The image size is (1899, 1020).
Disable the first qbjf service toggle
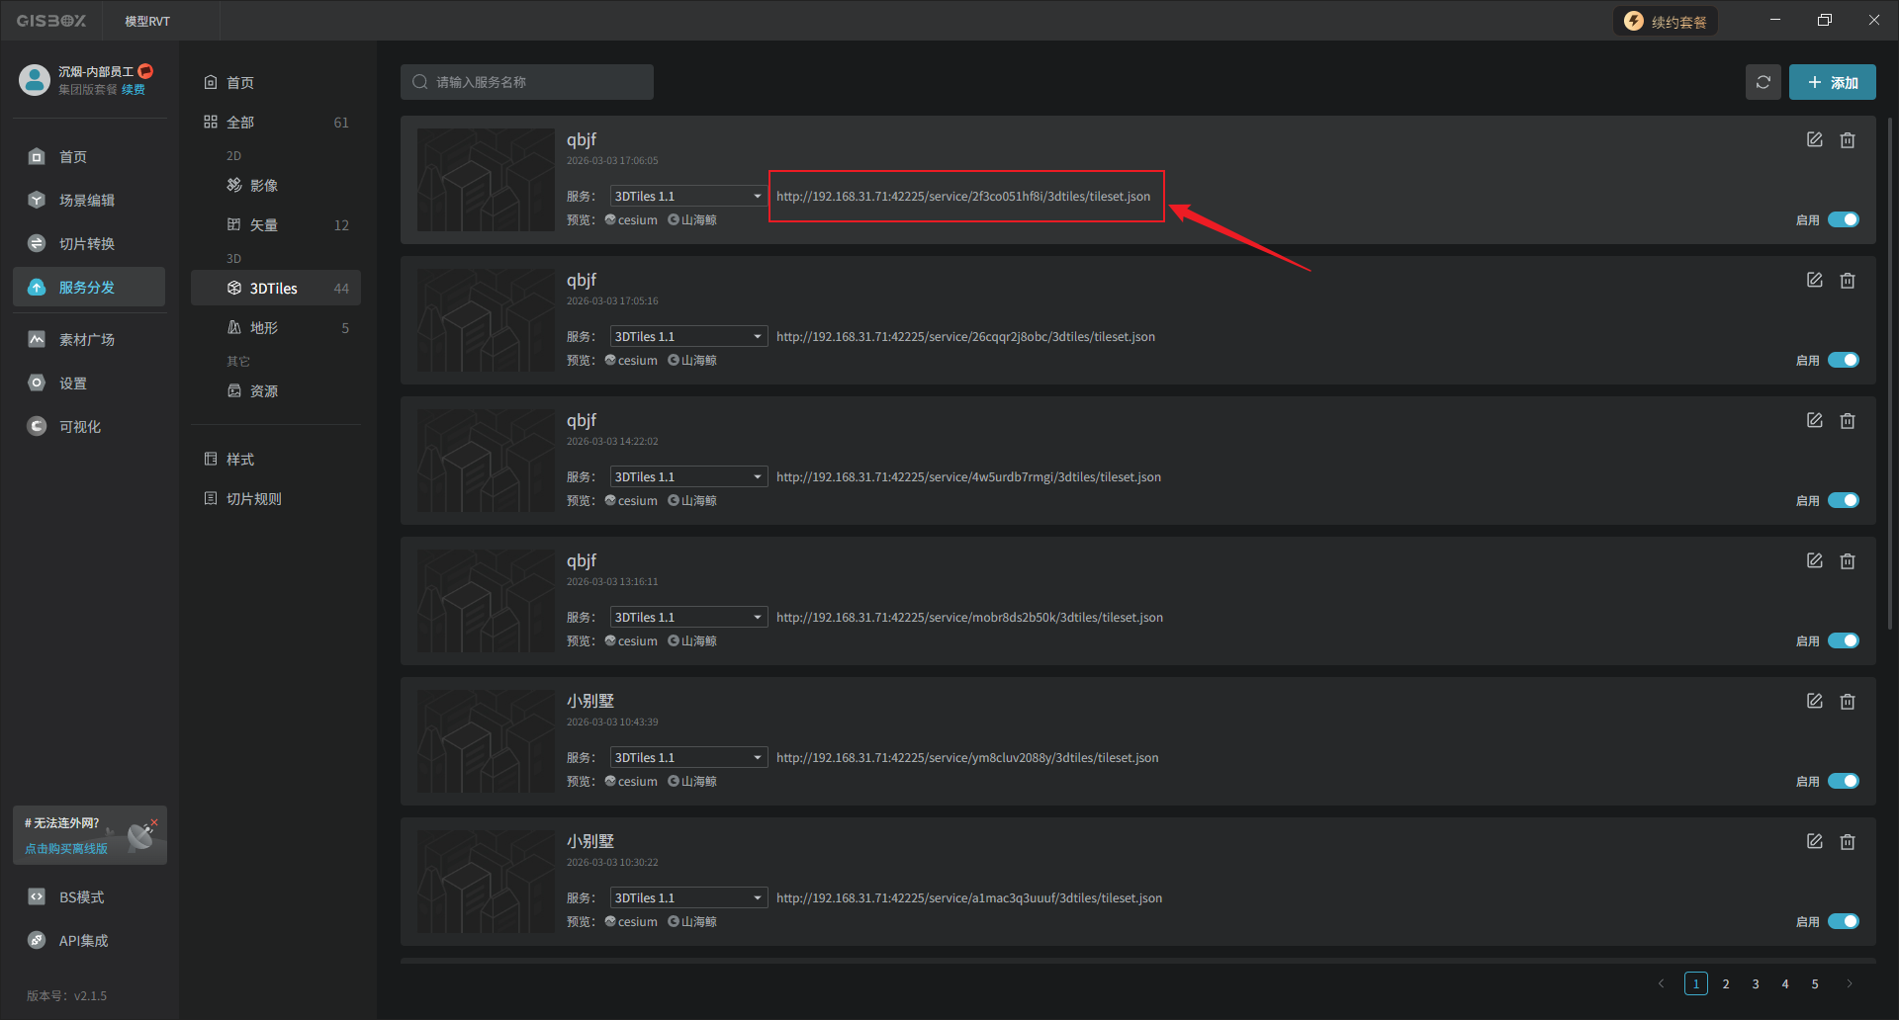[1843, 219]
